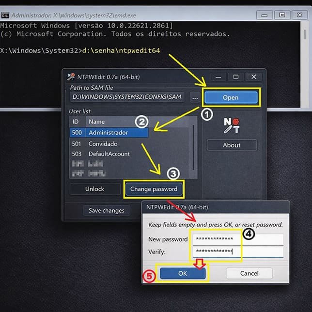312x312 pixels.
Task: Select the Administrador user row
Action: [109, 133]
